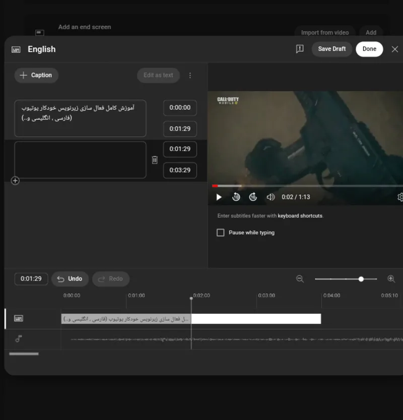Delete the second caption with trash icon
Viewport: 403px width, 420px height.
pos(155,160)
